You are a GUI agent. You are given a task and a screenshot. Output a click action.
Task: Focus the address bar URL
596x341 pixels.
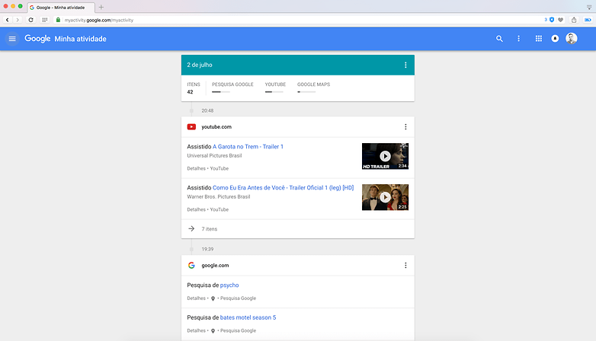[x=99, y=20]
